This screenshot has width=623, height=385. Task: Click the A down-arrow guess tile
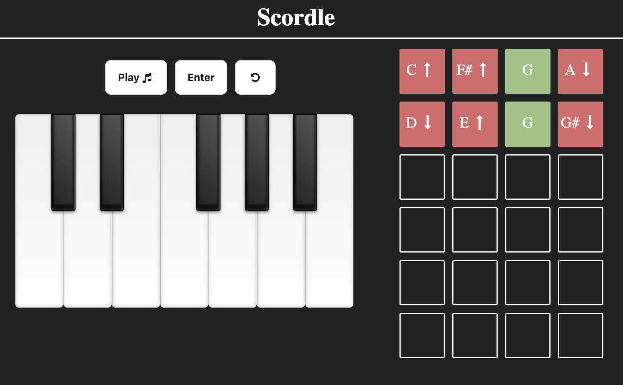pyautogui.click(x=581, y=71)
